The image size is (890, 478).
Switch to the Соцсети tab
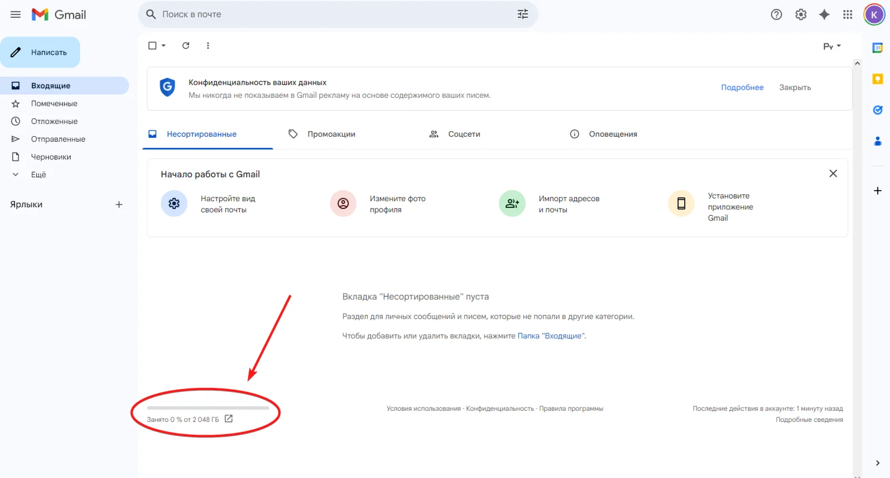click(463, 134)
